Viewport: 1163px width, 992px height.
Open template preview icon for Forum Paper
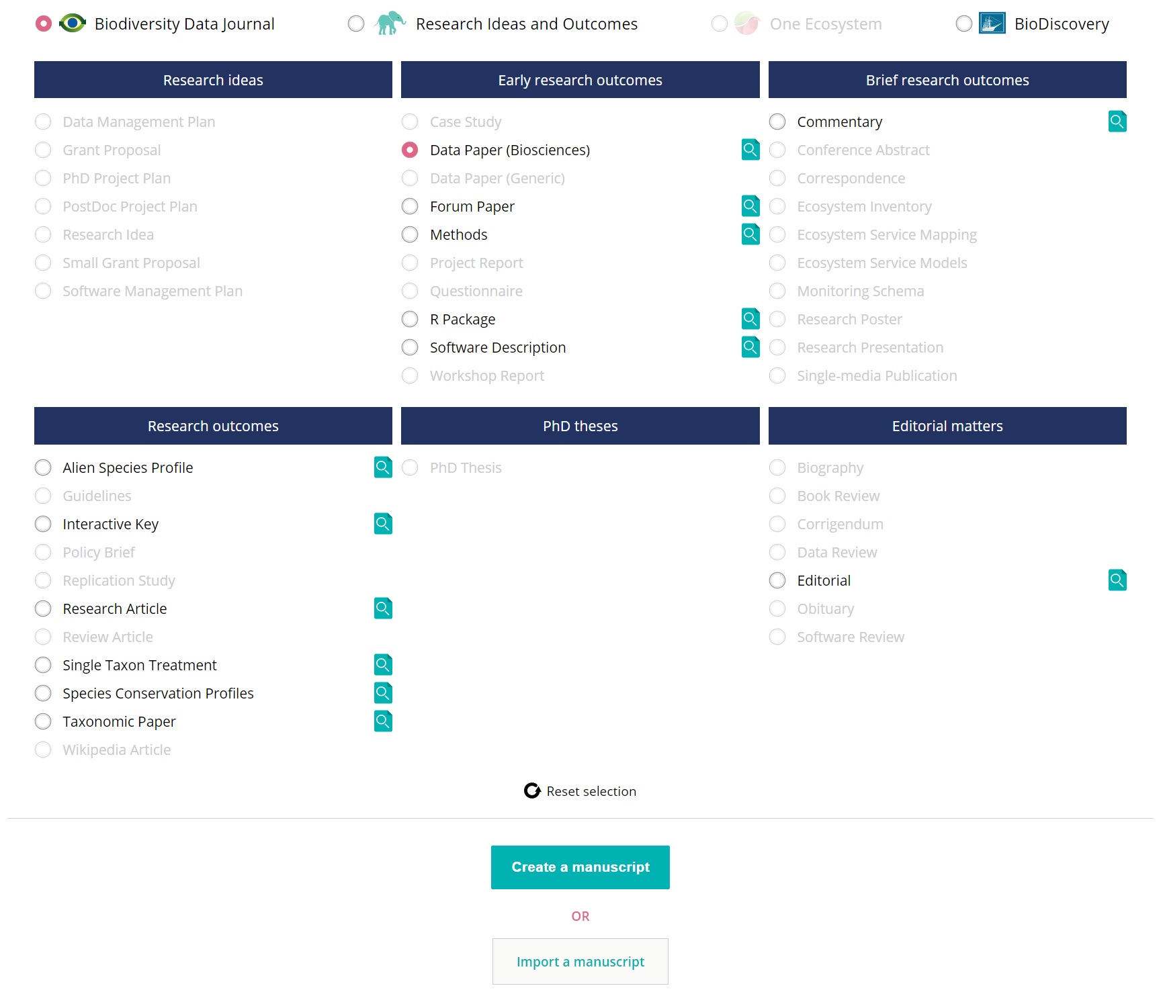coord(750,206)
